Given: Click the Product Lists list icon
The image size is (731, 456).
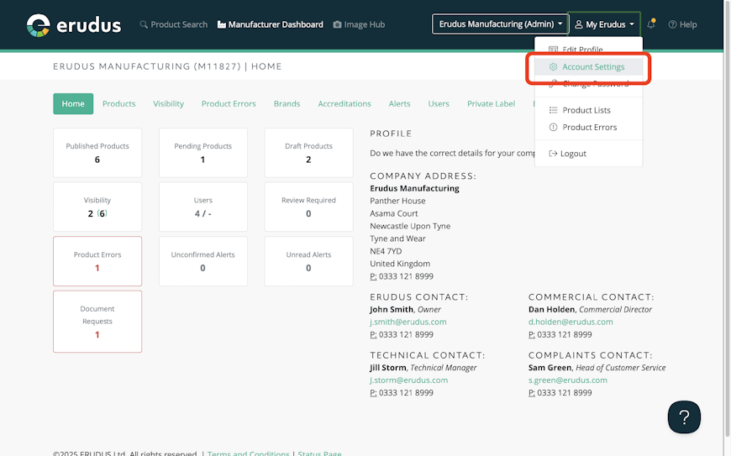Looking at the screenshot, I should pos(553,110).
